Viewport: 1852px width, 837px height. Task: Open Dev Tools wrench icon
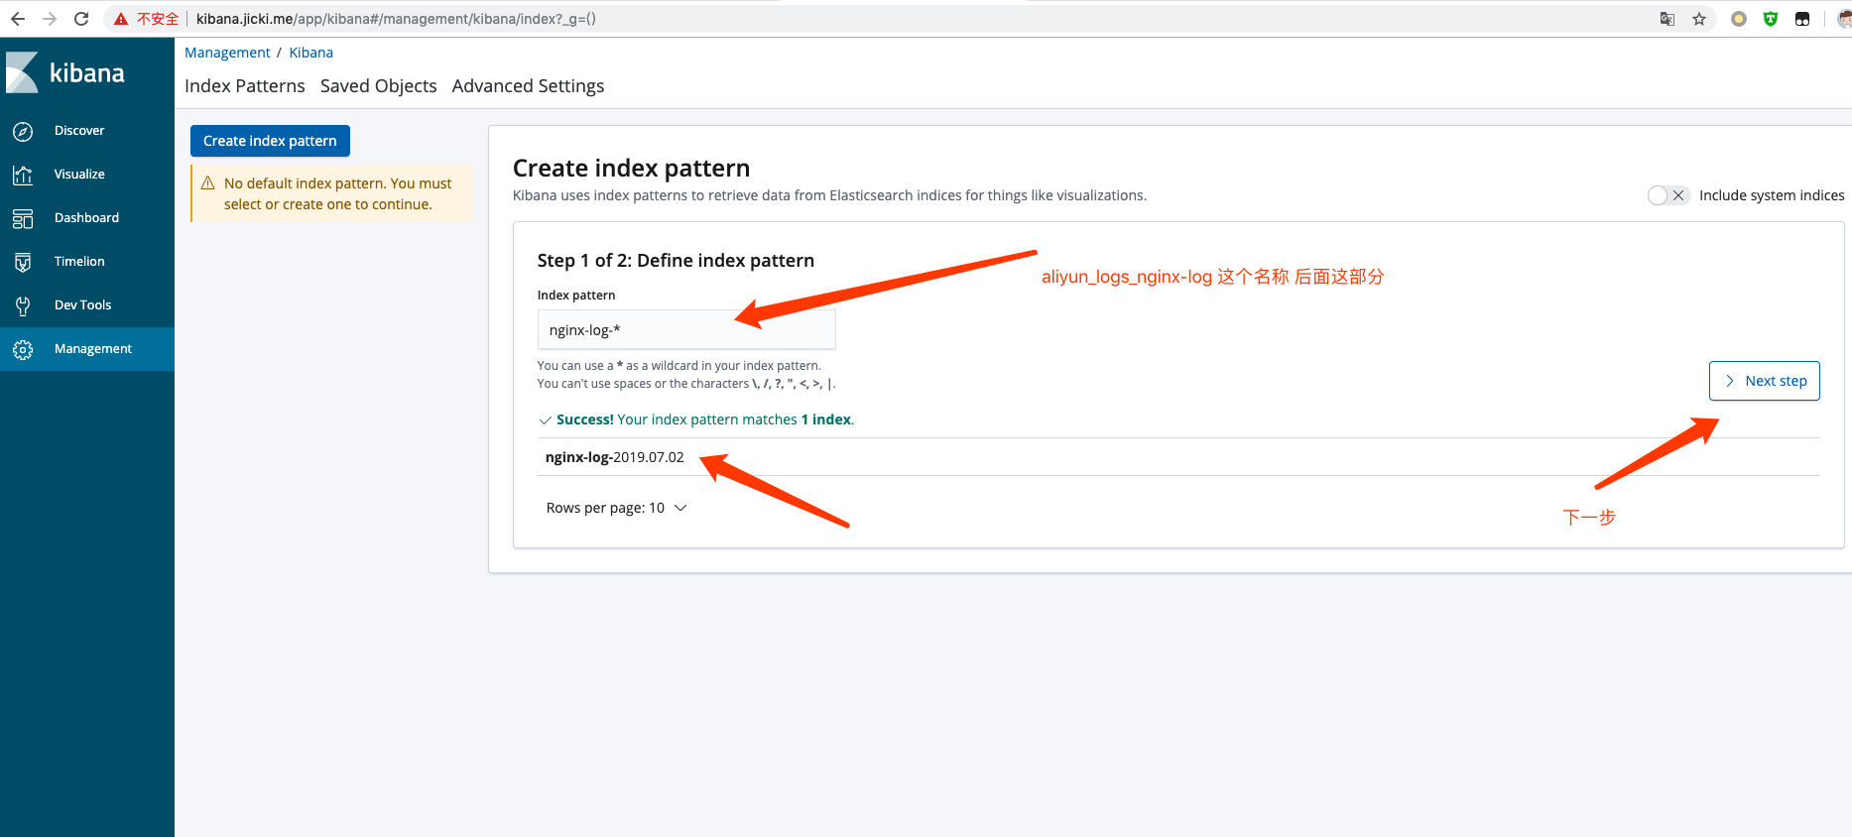[23, 305]
